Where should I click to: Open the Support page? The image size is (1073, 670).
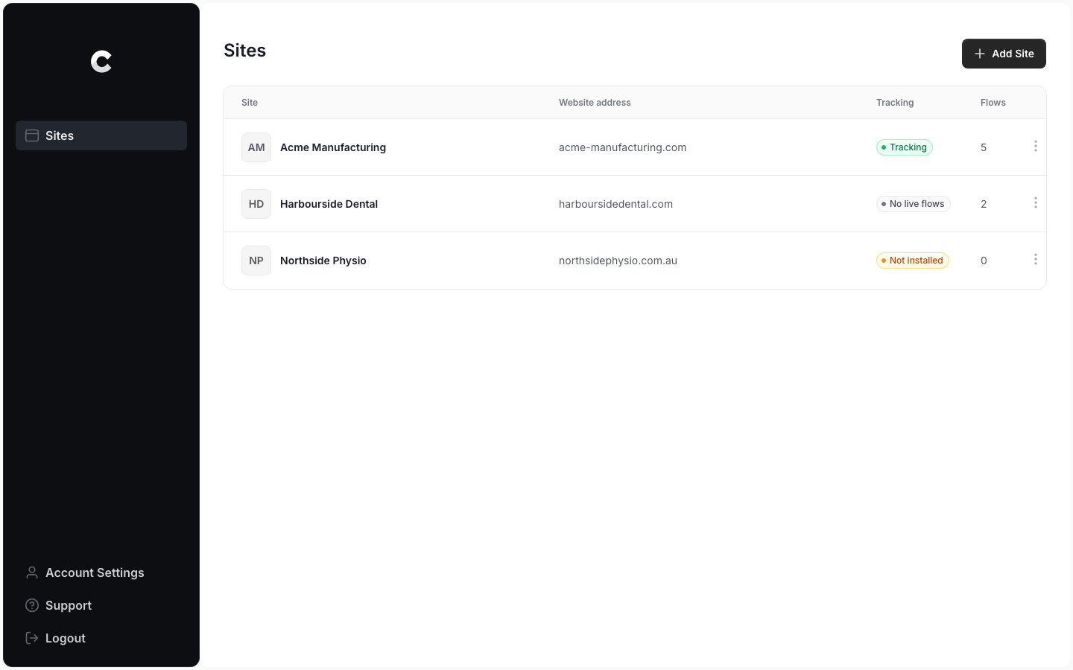[101, 605]
